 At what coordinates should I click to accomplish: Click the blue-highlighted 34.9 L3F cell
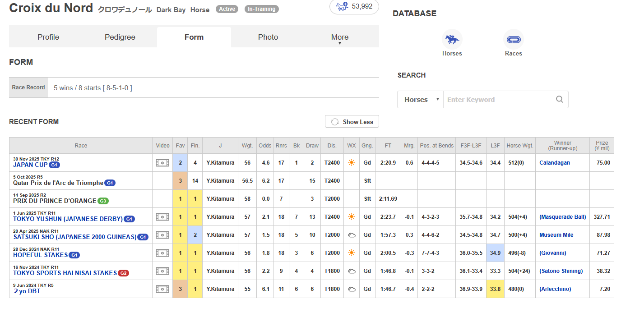point(495,253)
